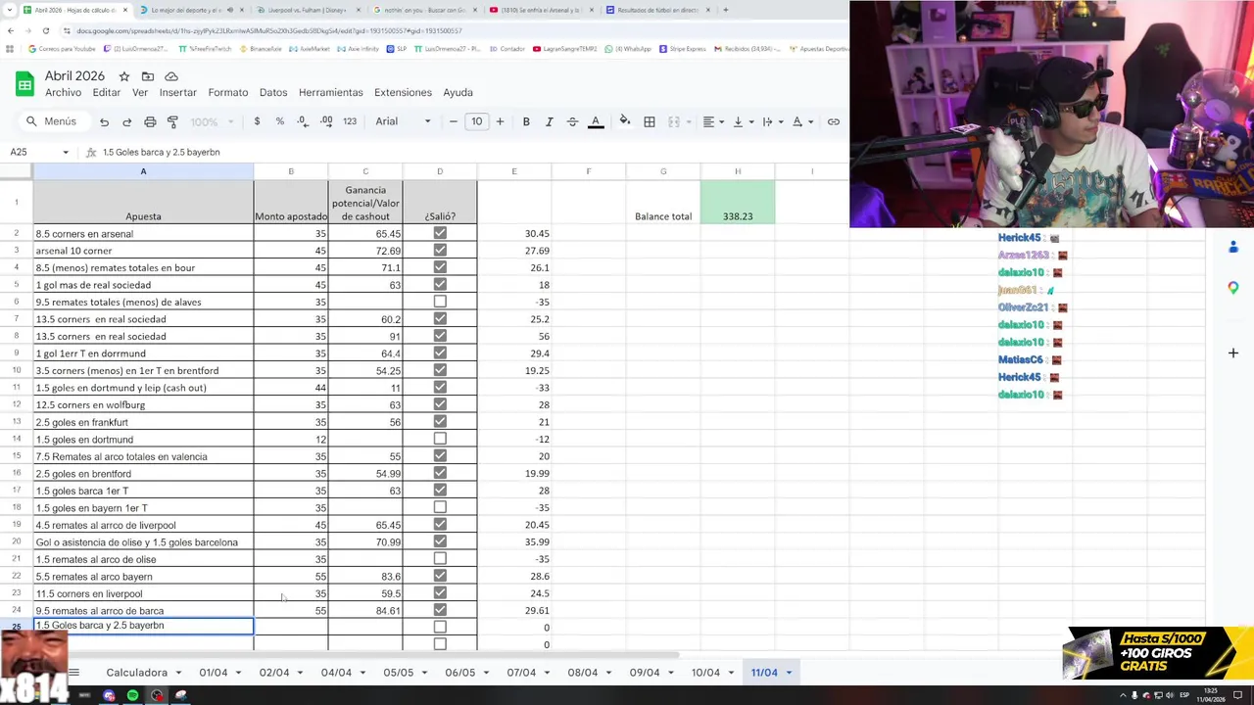This screenshot has width=1254, height=705.
Task: Apply percent format icon
Action: click(x=280, y=121)
